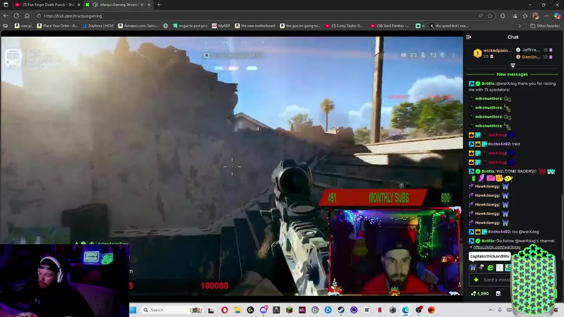This screenshot has width=564, height=317.
Task: Open browser extensions puzzle icon
Action: click(503, 16)
